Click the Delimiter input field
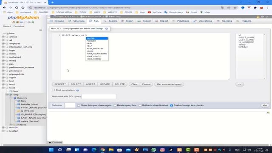The image size is (272, 153). 70,105
